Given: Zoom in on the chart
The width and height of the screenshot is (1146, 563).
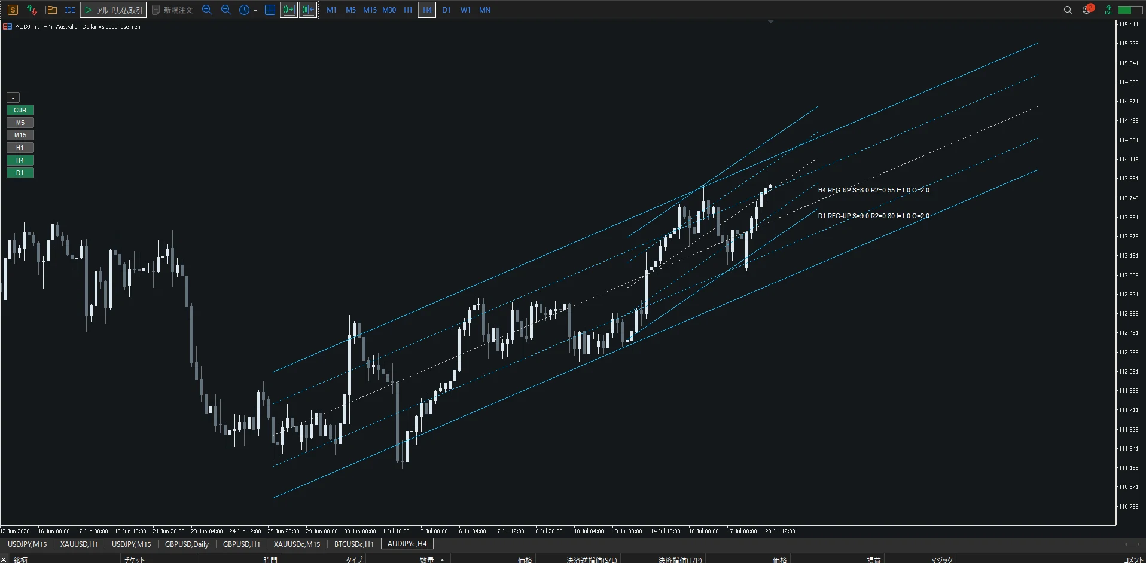Looking at the screenshot, I should [207, 10].
